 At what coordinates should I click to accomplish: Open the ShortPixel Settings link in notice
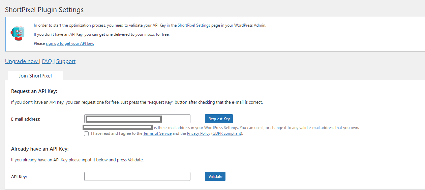pos(194,25)
